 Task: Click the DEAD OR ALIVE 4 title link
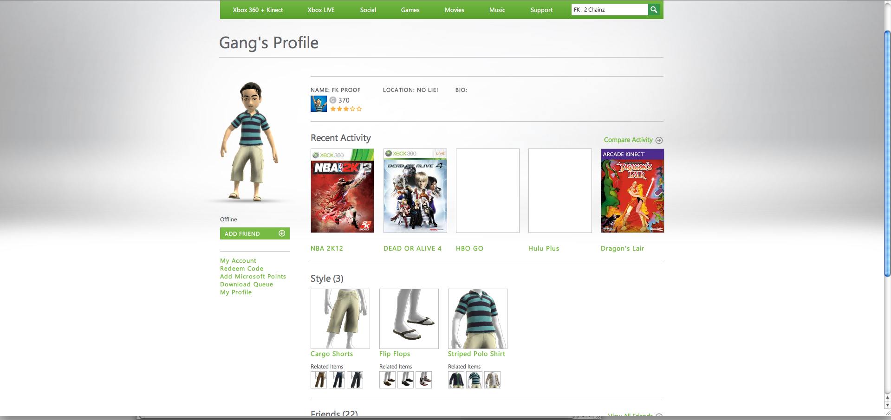[x=412, y=249]
